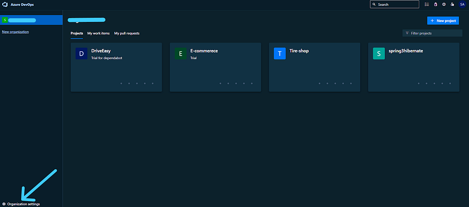Click the New organization link
Image resolution: width=469 pixels, height=207 pixels.
tap(15, 32)
